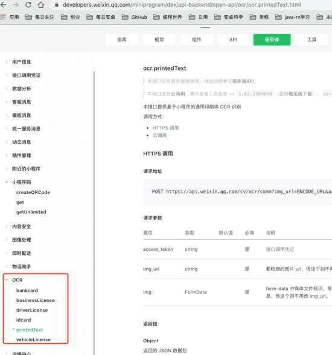Go to browser home icon
The height and width of the screenshot is (355, 332).
[41, 5]
